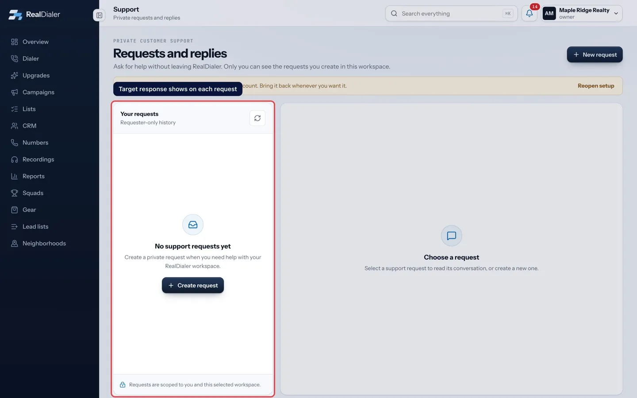This screenshot has height=398, width=637.
Task: Click the 'Requests and replies' page title
Action: 170,54
